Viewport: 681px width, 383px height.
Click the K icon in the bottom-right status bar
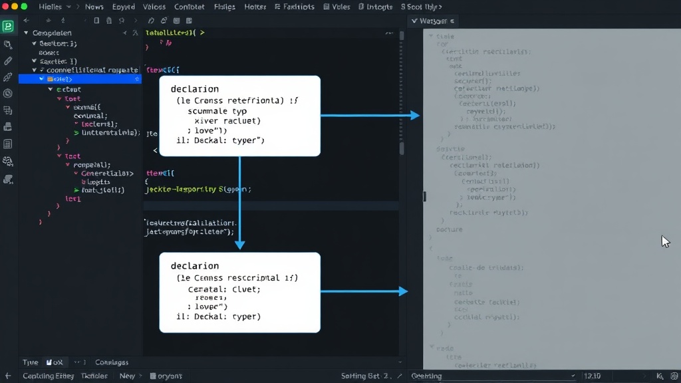tap(660, 376)
